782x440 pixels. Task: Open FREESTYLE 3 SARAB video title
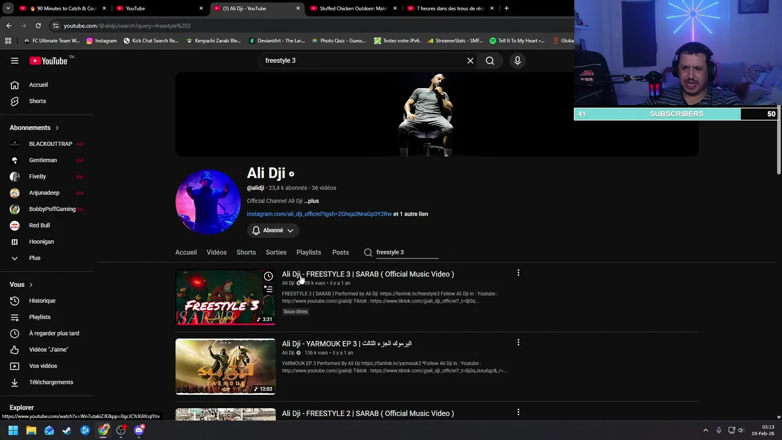pos(368,274)
